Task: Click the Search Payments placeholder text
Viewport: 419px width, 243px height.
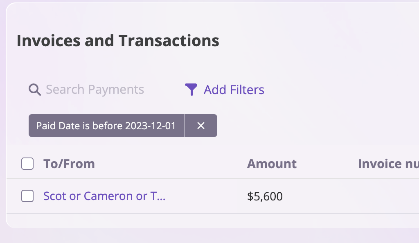Action: pos(95,90)
